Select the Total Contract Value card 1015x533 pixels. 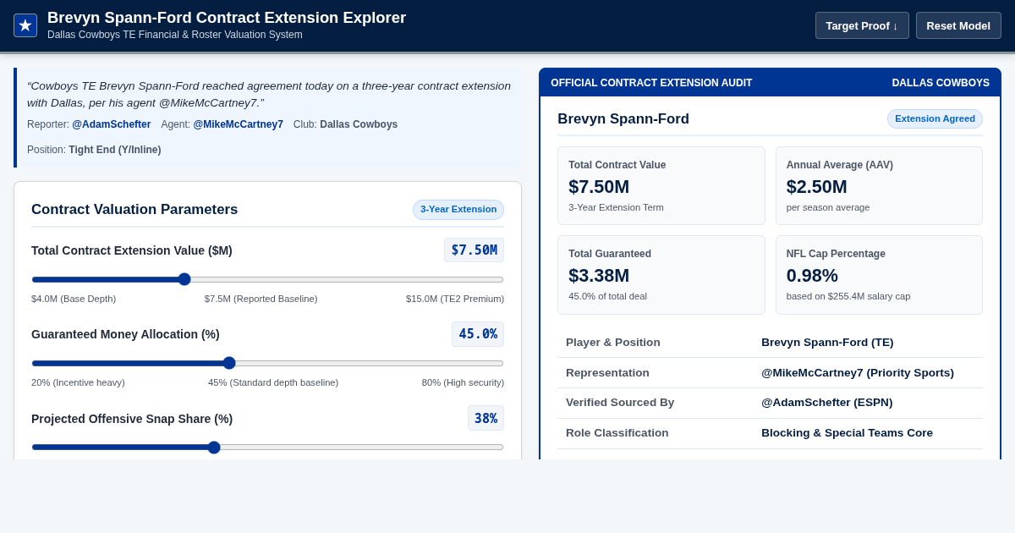point(661,185)
